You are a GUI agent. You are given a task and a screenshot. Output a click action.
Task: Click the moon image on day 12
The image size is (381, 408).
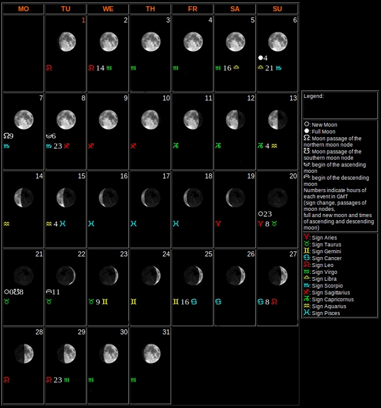coord(235,119)
